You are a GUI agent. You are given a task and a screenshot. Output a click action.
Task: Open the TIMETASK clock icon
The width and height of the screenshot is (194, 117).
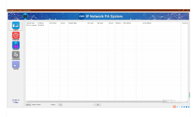[16, 35]
